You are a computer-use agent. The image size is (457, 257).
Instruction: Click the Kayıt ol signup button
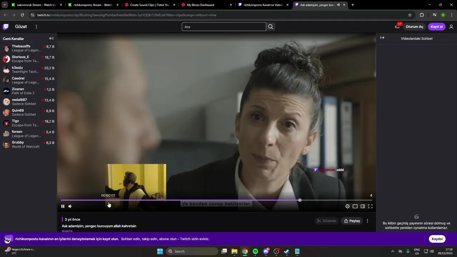click(437, 27)
